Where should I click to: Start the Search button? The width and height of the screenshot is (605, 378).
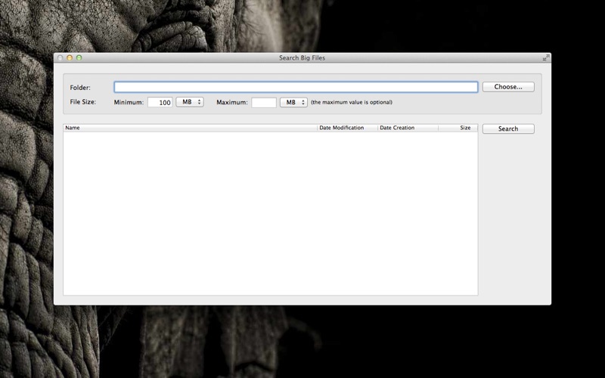pyautogui.click(x=508, y=129)
